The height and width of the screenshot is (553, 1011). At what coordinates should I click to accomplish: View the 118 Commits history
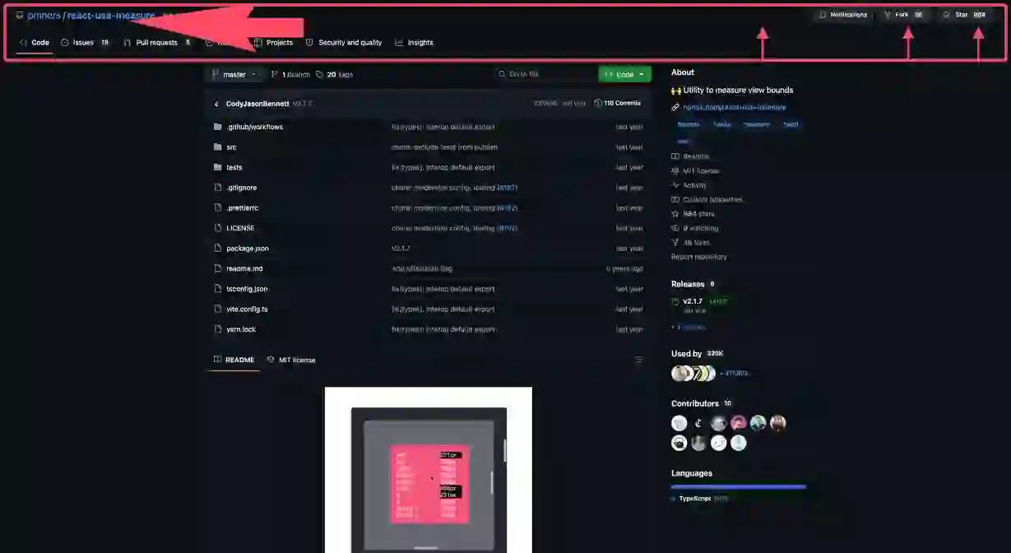[x=617, y=104]
